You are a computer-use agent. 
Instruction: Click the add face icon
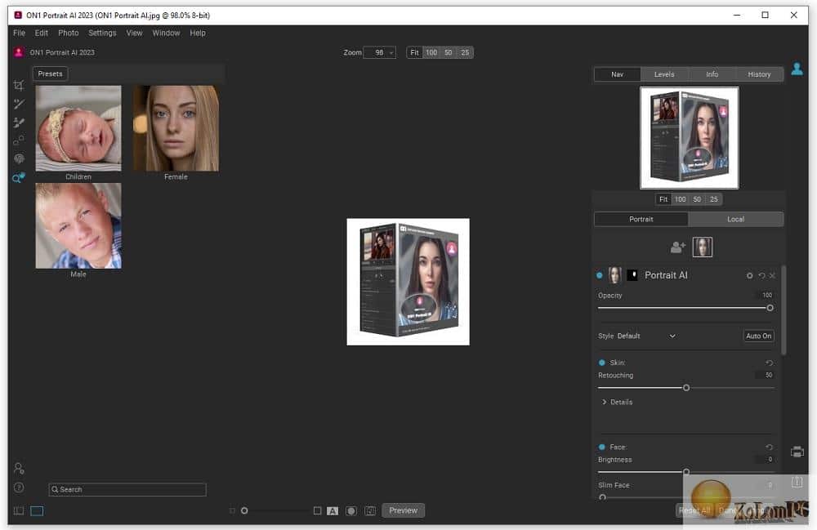677,247
